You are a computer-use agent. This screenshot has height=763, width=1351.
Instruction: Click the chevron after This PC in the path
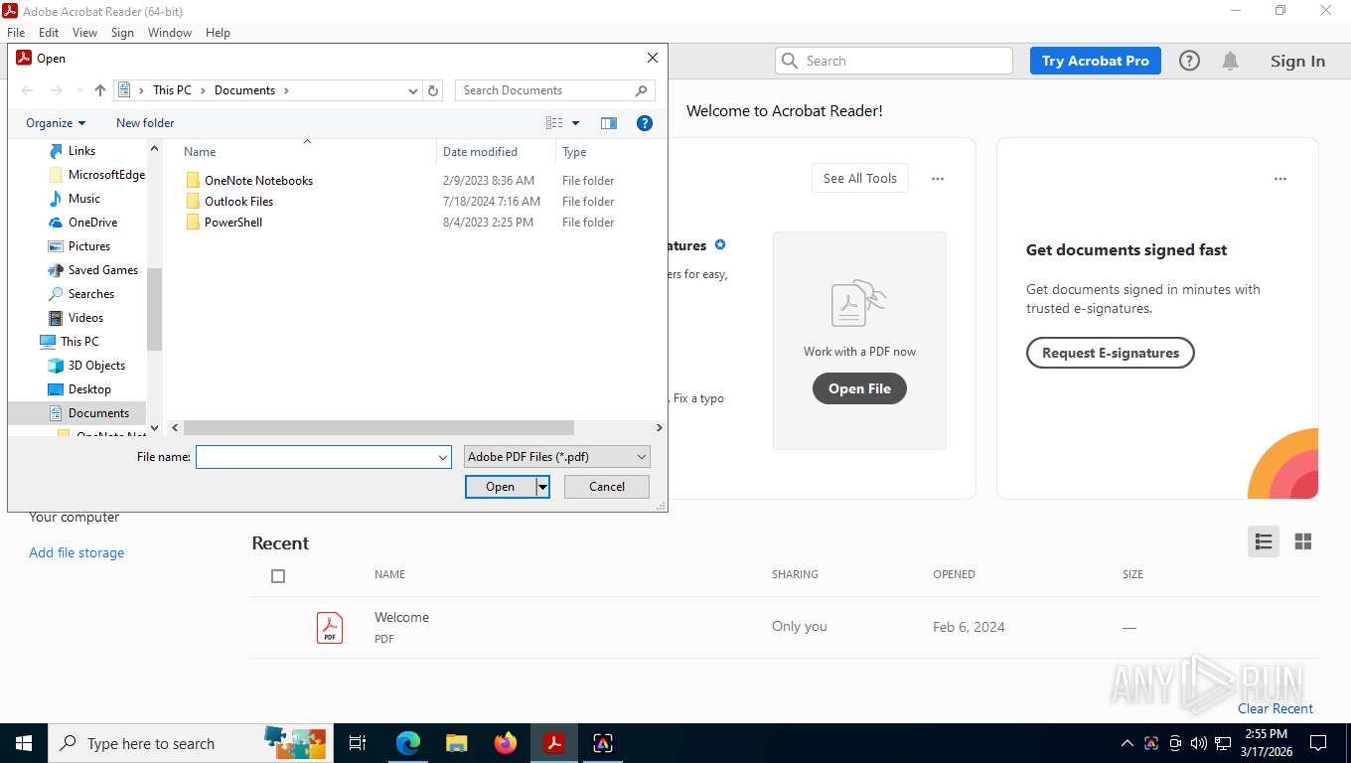click(203, 90)
